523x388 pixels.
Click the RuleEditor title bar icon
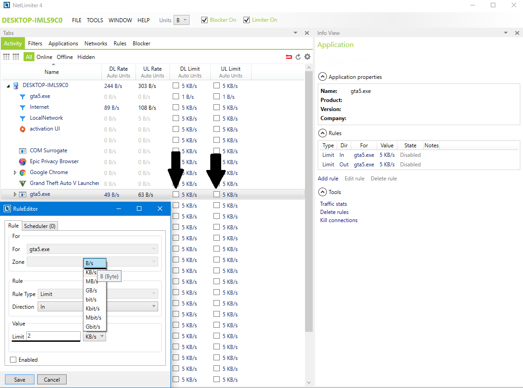pos(7,209)
